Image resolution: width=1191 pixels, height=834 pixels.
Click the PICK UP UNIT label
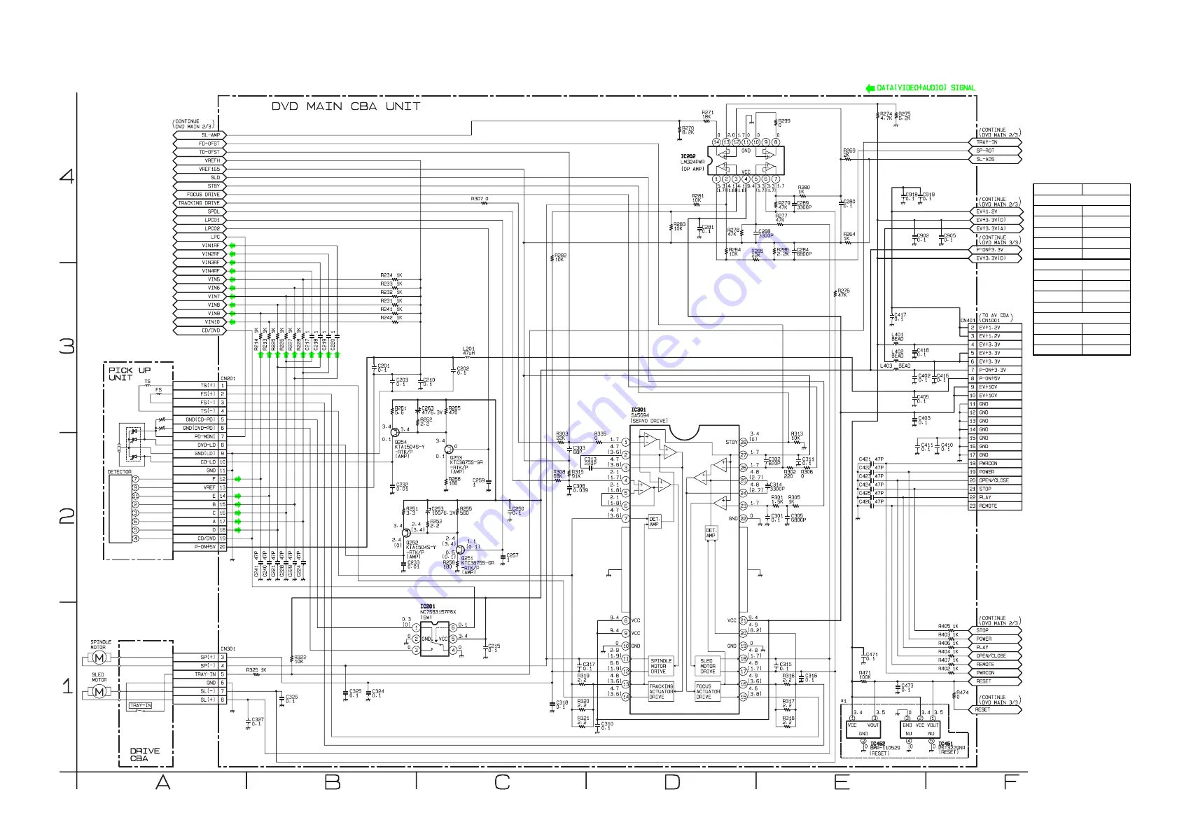coord(129,374)
